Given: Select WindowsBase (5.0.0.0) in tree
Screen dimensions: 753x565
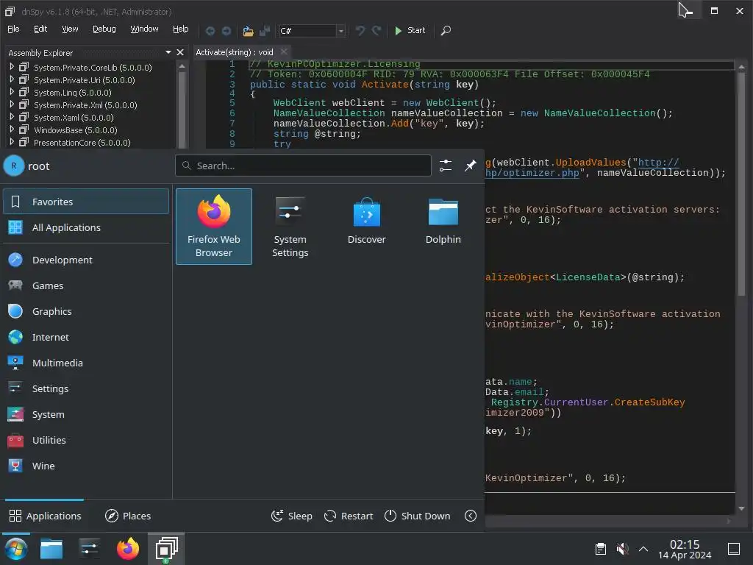Looking at the screenshot, I should (x=76, y=130).
